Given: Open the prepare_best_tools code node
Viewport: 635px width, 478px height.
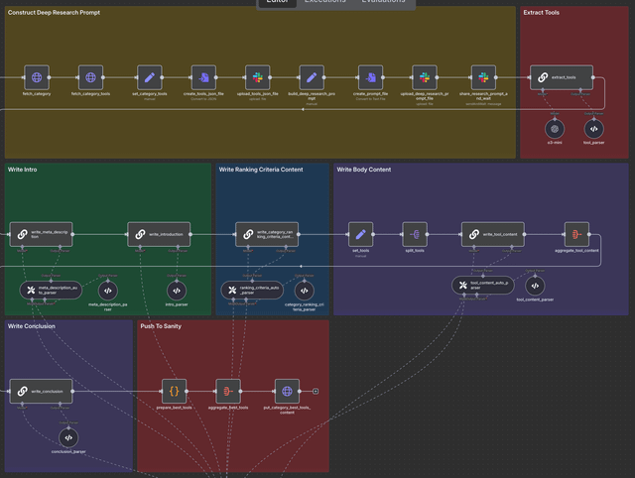Looking at the screenshot, I should pyautogui.click(x=175, y=391).
